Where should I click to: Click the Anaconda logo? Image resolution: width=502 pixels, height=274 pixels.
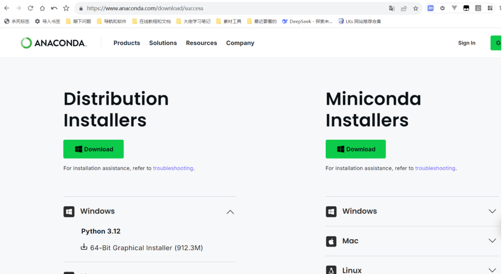(53, 43)
